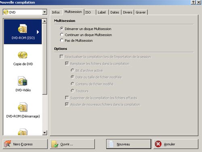This screenshot has width=202, height=152.
Task: Click the Ouvrir... button
Action: pos(72,144)
